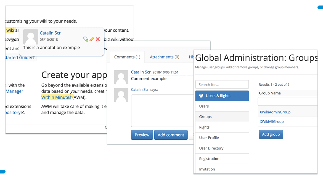Click the 'Group Name' column header
Viewport: 323px width, 179px height.
(270, 93)
